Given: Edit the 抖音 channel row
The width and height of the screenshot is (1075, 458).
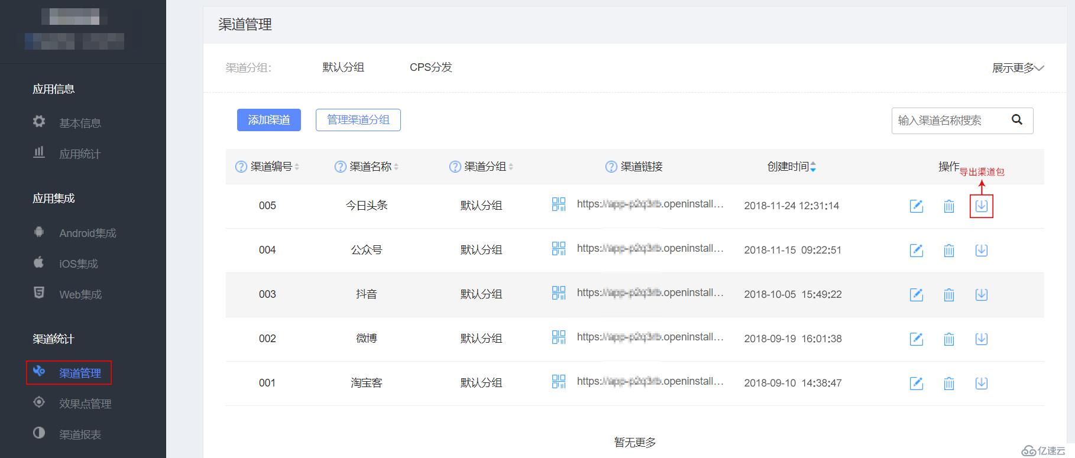Looking at the screenshot, I should tap(916, 294).
